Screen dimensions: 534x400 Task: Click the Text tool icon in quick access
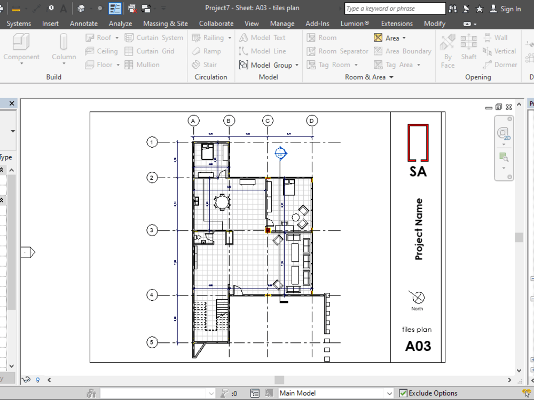coord(64,9)
